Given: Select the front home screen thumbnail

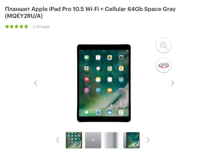Looking at the screenshot, I should 74,140.
